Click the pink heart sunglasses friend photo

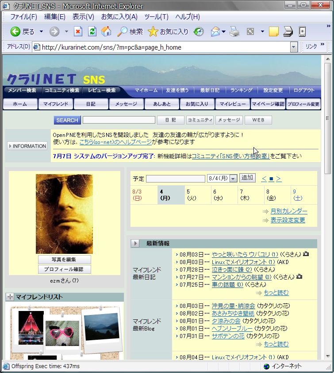click(62, 333)
